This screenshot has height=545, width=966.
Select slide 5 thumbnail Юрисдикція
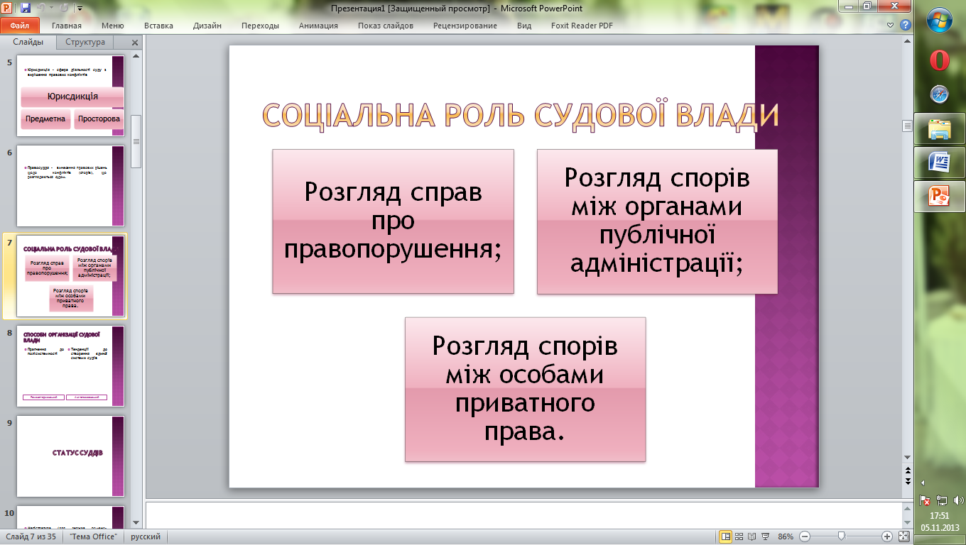tap(70, 96)
